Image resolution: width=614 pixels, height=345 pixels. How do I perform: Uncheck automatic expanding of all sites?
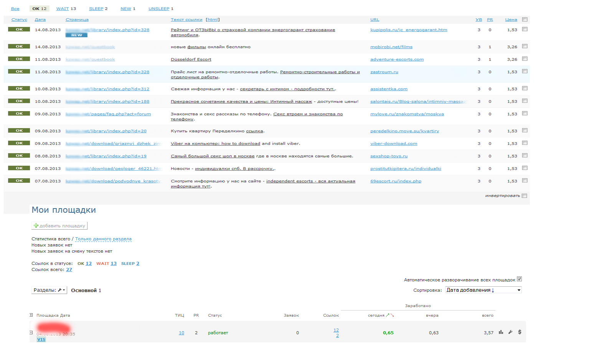pos(519,279)
